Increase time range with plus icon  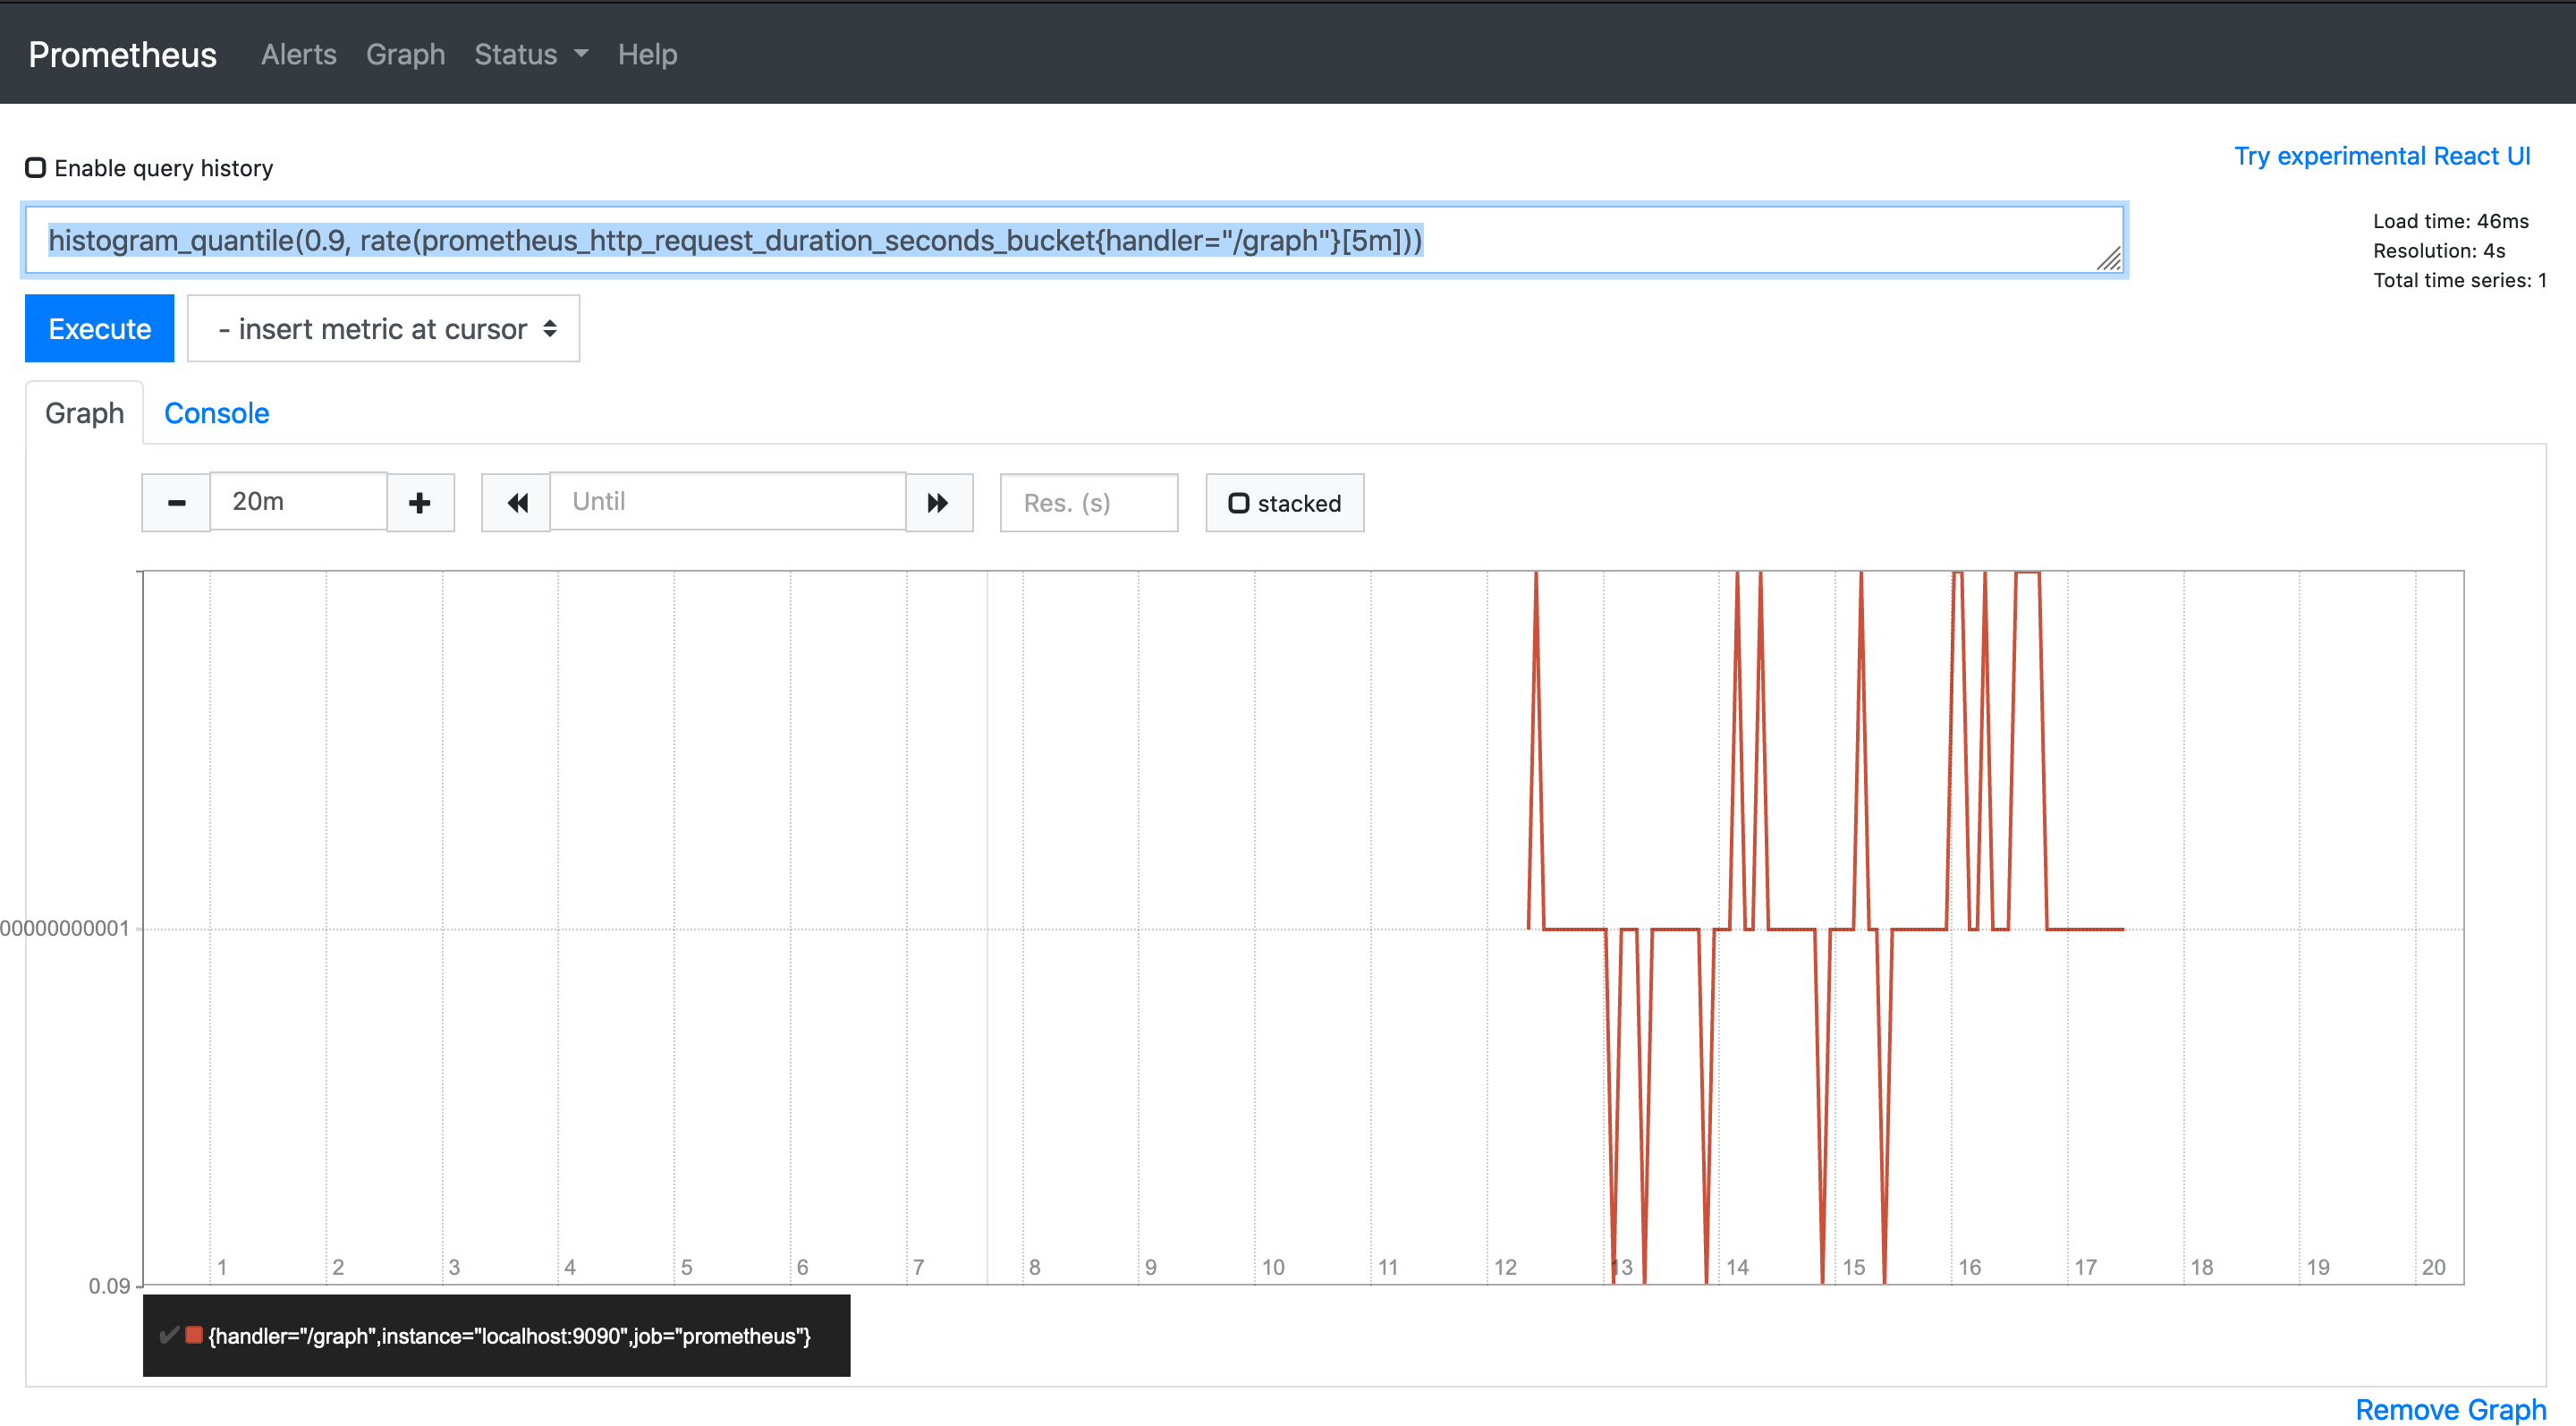[x=420, y=502]
